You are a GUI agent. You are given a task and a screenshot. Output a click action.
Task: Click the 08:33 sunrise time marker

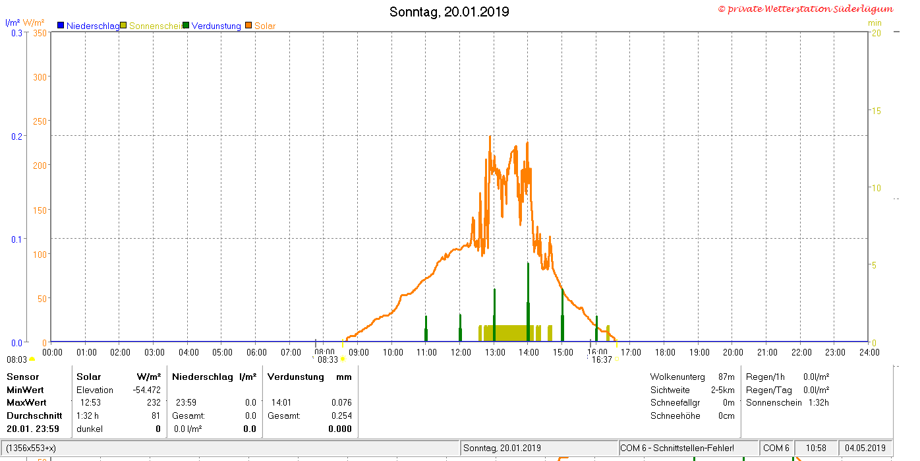(x=328, y=359)
